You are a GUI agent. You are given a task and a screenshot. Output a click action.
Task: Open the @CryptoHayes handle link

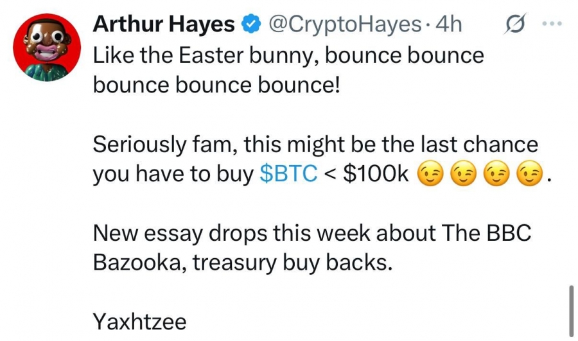tap(345, 24)
